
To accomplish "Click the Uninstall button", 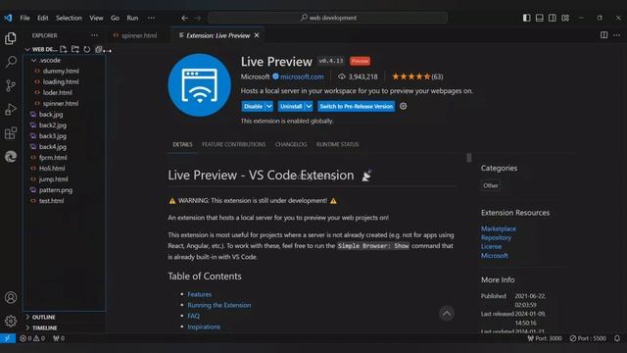I will (291, 106).
